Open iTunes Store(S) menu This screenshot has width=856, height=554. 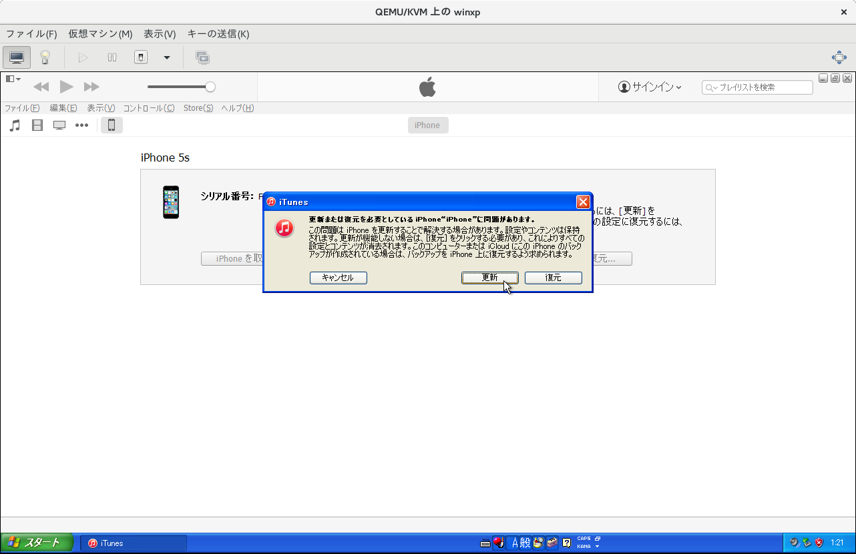198,108
